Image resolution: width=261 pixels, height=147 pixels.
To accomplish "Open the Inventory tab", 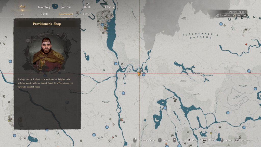I will [x=44, y=7].
